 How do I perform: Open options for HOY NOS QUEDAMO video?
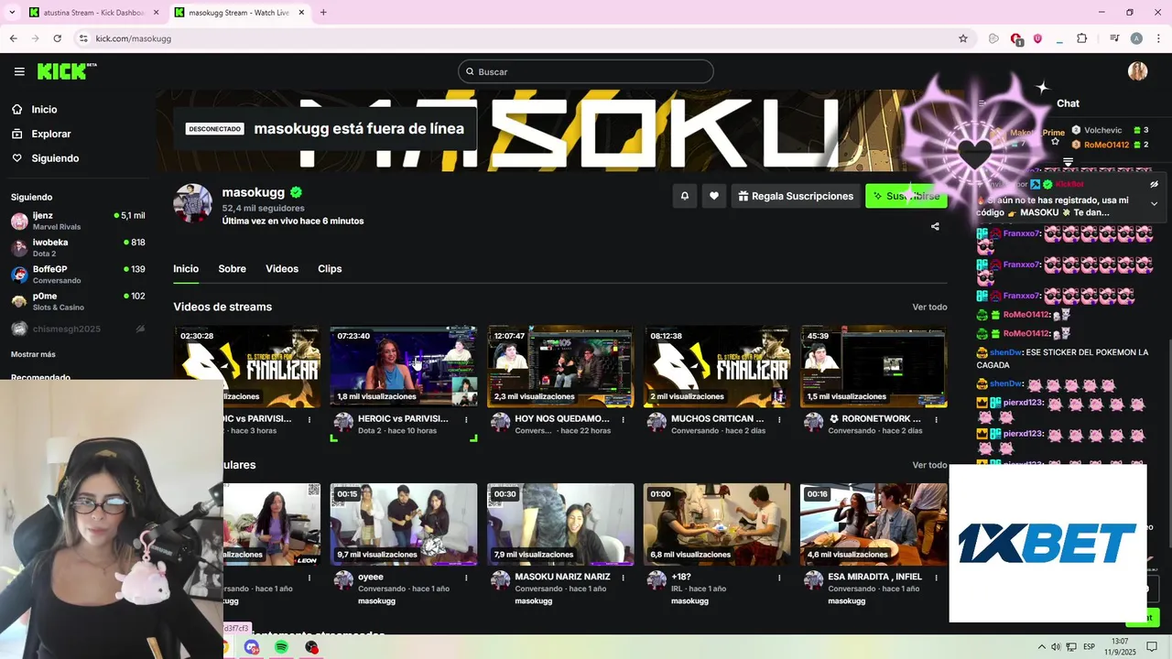tap(623, 420)
